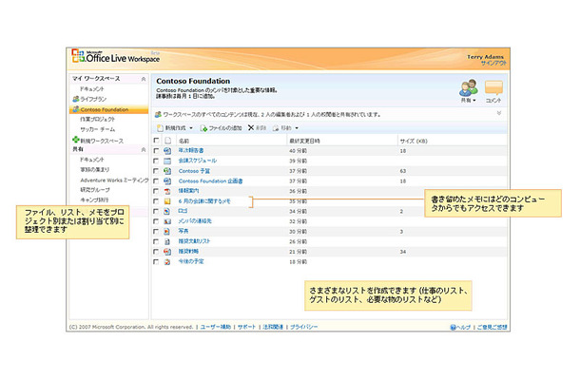The image size is (580, 380).
Task: Open the 作業プロジェクト workspace
Action: pyautogui.click(x=98, y=119)
